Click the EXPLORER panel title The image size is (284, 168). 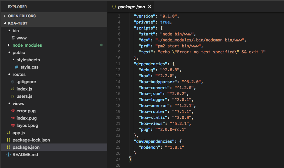tap(17, 7)
